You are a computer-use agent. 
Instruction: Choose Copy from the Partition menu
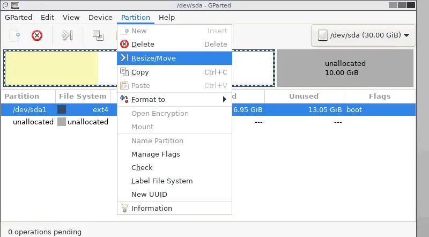[175, 72]
